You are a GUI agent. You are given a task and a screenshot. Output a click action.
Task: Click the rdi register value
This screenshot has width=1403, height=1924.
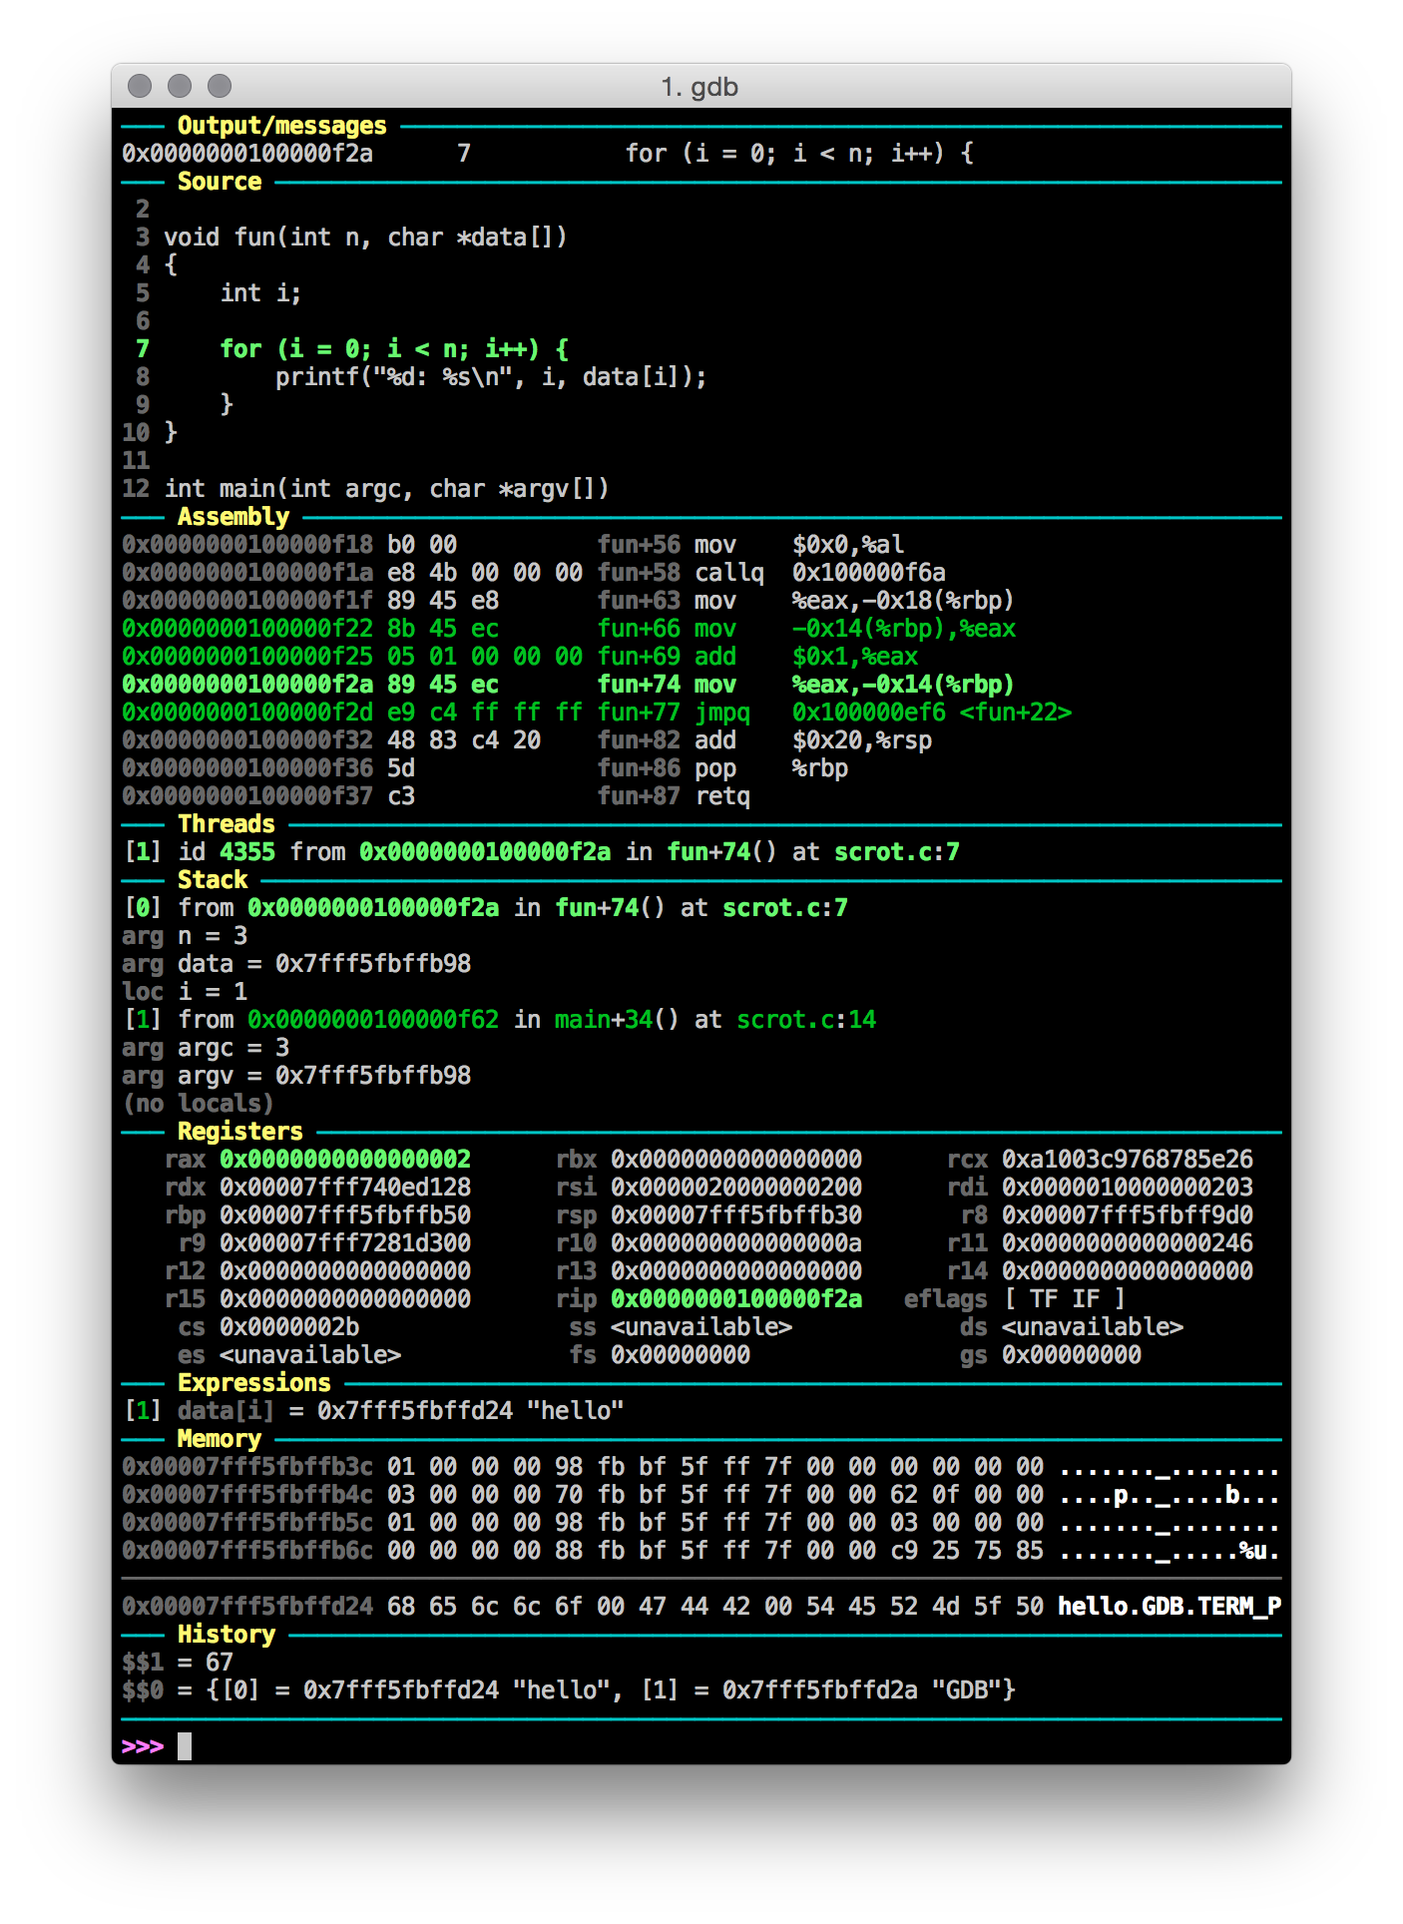pos(1128,1188)
